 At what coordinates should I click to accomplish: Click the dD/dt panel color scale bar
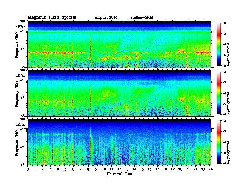(x=219, y=93)
